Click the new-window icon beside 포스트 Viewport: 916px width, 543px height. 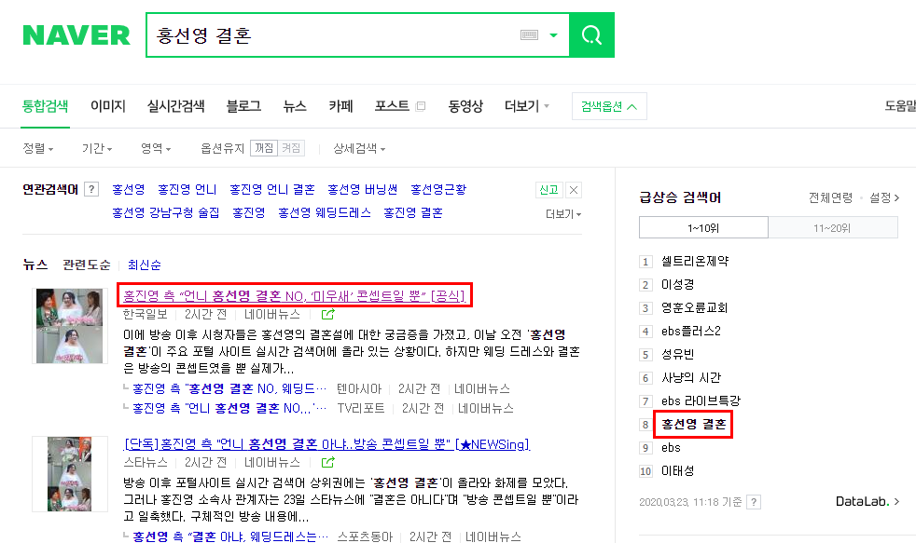[420, 106]
